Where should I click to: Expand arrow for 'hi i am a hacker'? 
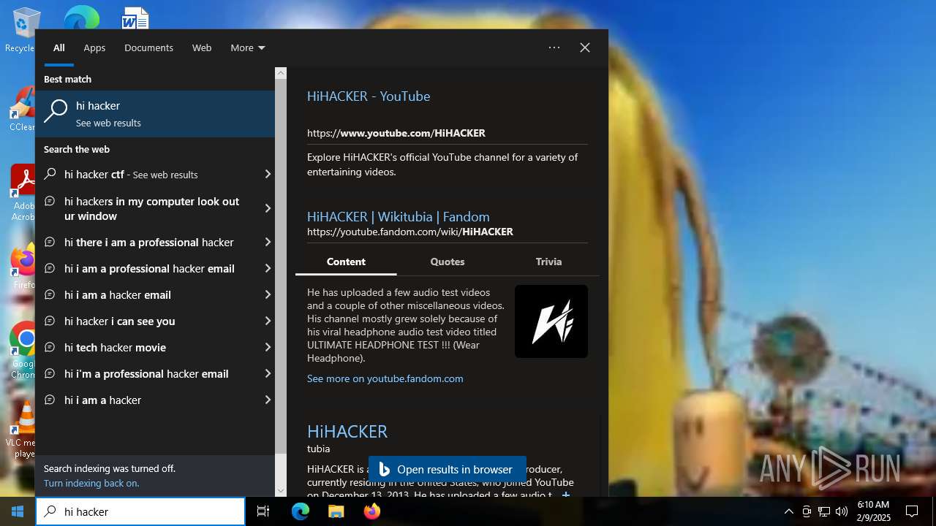[x=268, y=400]
